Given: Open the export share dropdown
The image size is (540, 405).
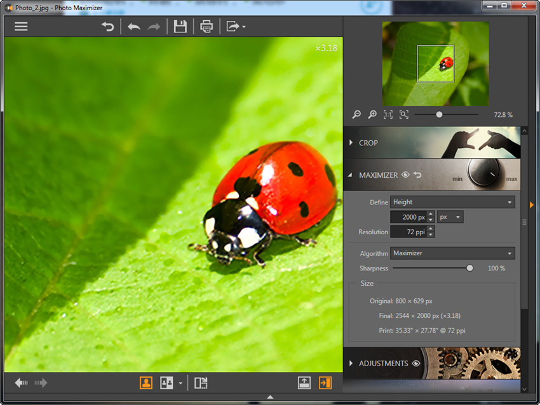Looking at the screenshot, I should pos(236,27).
